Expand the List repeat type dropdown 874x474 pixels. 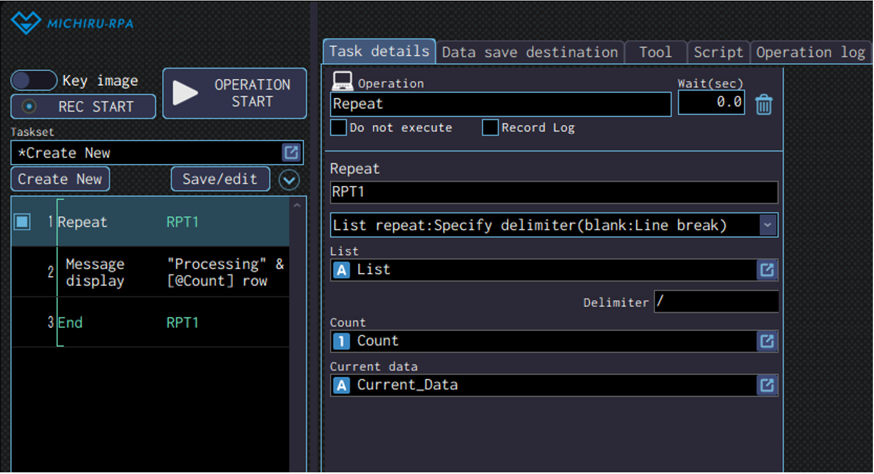767,225
